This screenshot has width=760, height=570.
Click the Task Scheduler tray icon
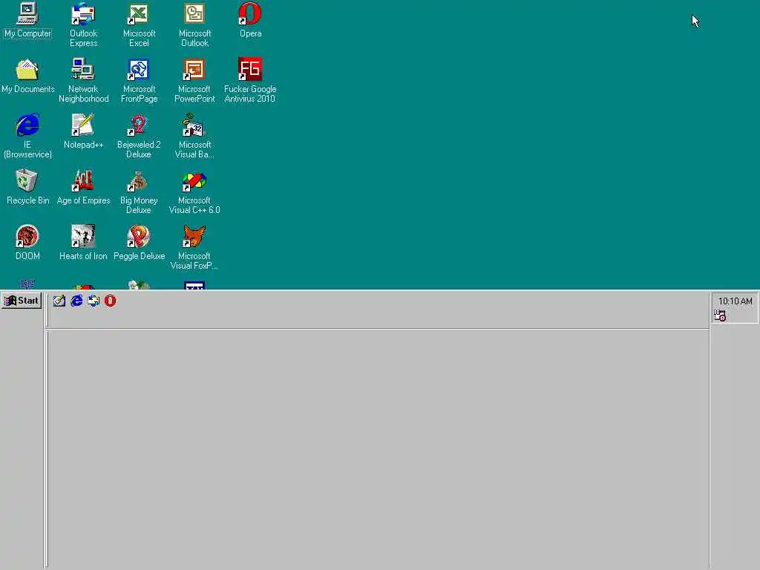pos(720,315)
